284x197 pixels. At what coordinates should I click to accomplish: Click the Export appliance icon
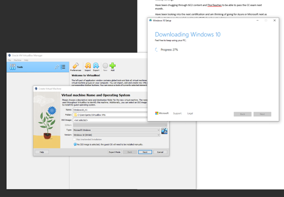coord(96,67)
